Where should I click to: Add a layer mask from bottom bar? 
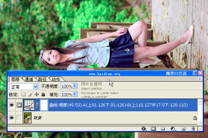click(153, 129)
